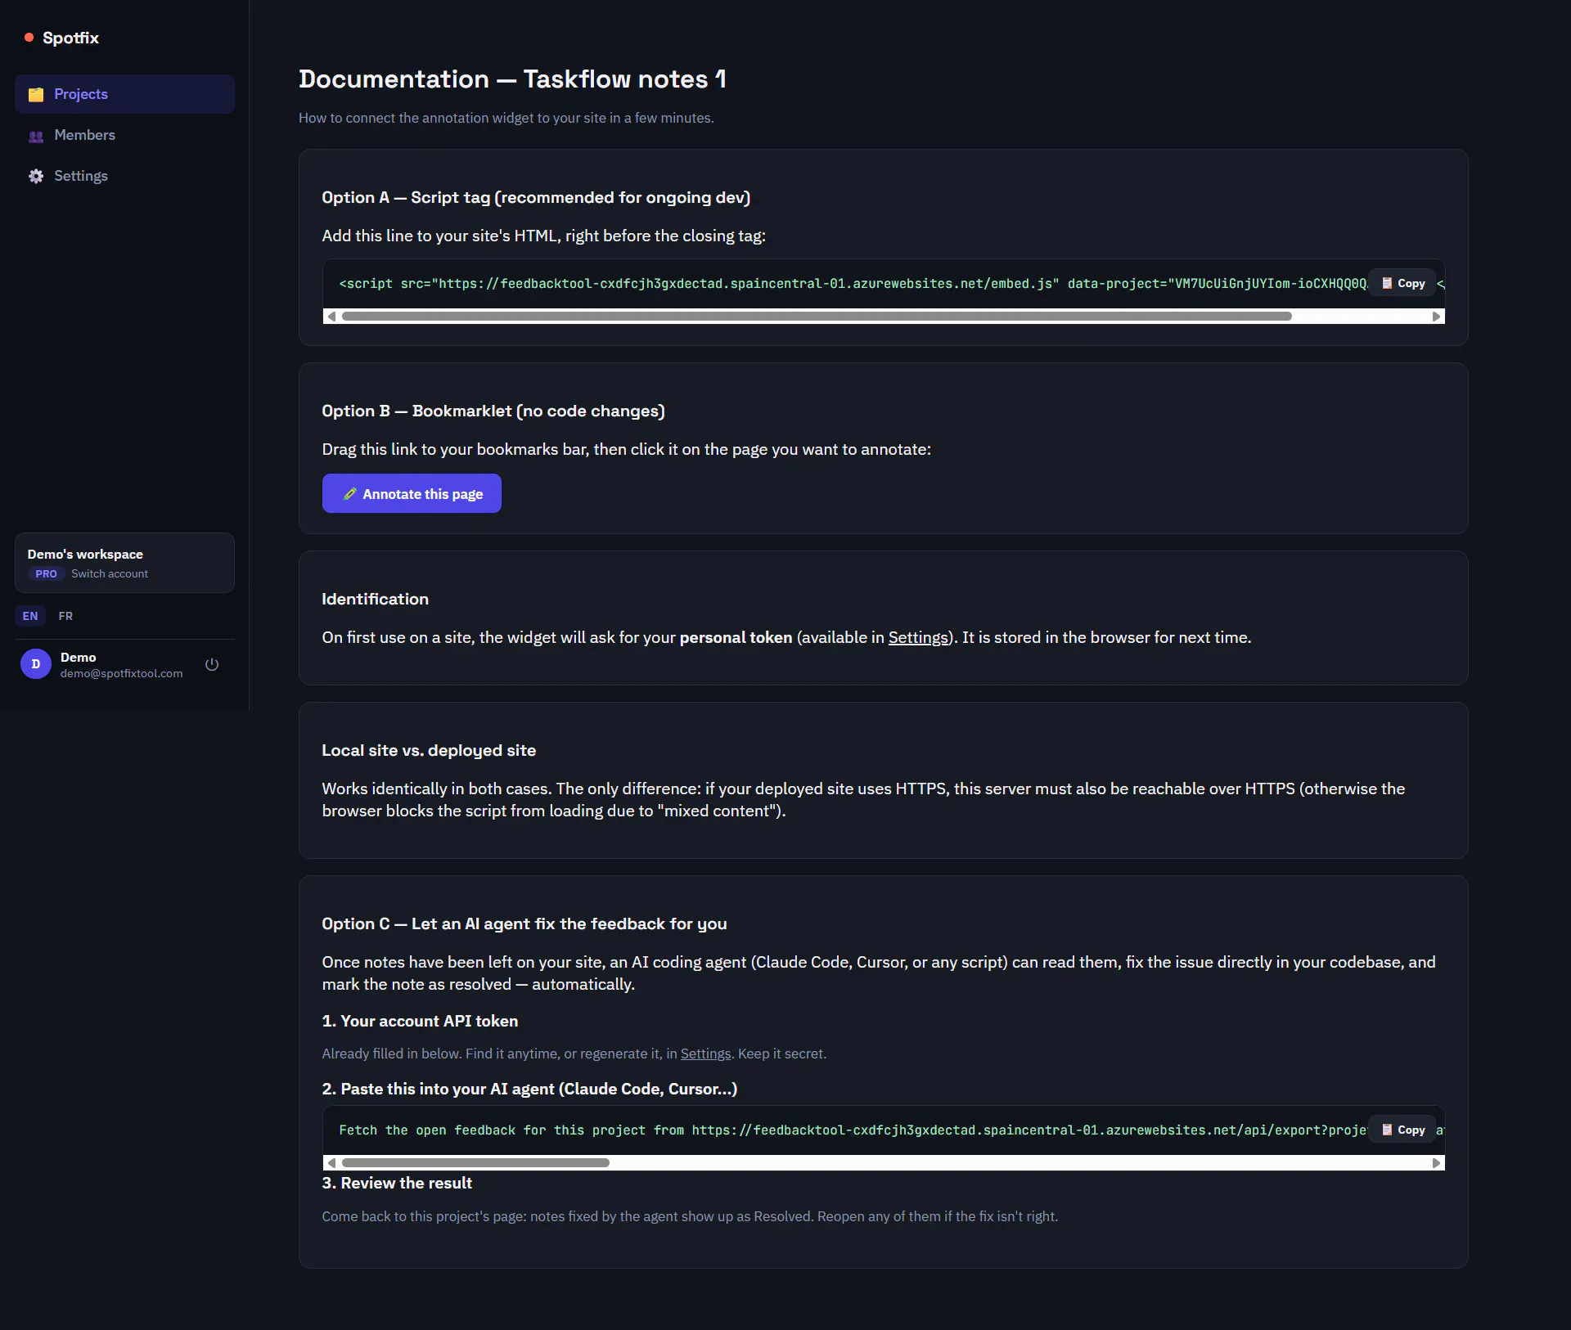Click the pencil icon on Annotate button
The image size is (1571, 1330).
click(350, 494)
